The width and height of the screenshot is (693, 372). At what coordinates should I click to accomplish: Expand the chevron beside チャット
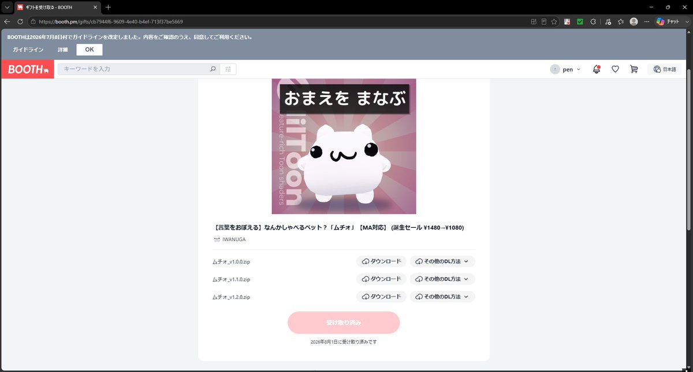pyautogui.click(x=687, y=21)
